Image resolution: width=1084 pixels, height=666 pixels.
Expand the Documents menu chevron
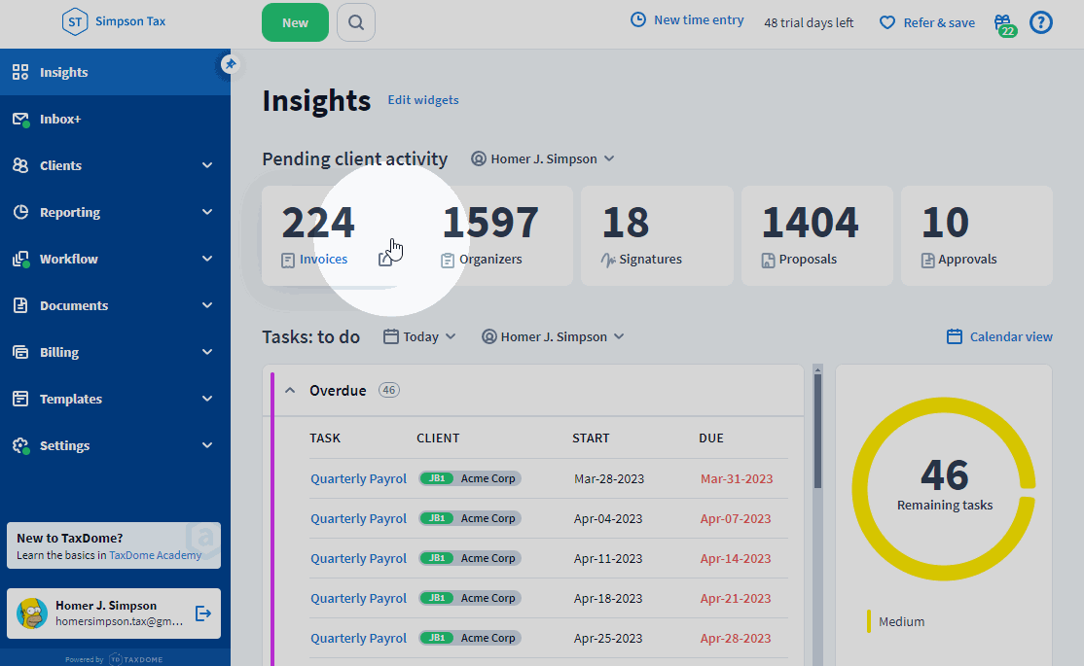click(207, 305)
